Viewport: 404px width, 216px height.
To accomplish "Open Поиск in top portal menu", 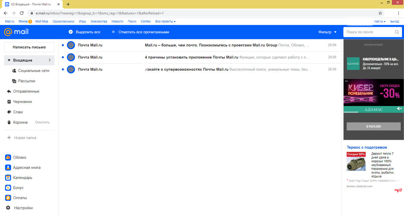I will [x=132, y=21].
